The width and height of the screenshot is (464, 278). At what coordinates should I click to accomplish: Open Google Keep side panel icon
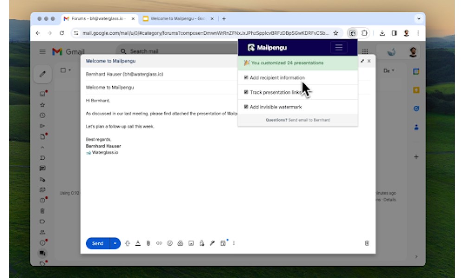point(416,90)
